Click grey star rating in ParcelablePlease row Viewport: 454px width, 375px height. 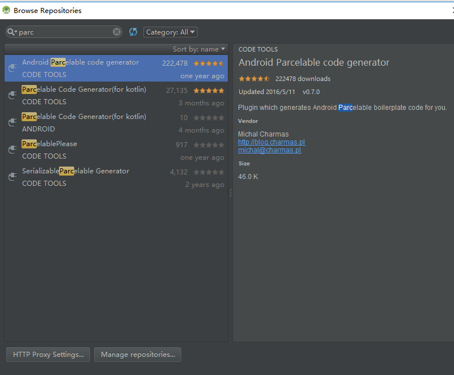[x=209, y=145]
